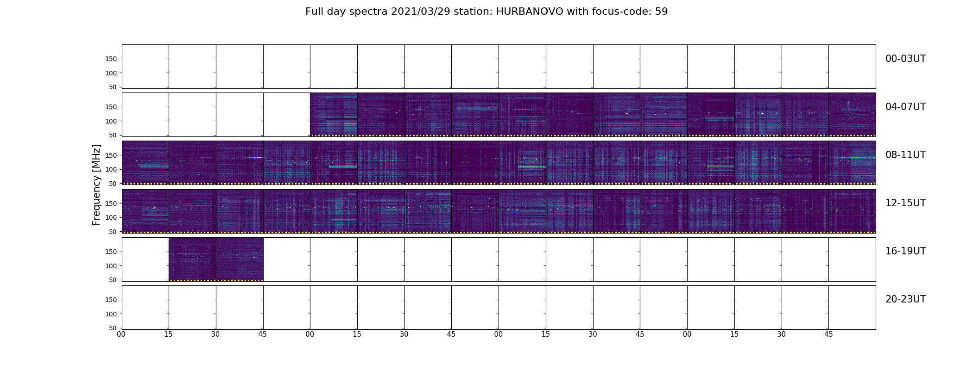Click the 150 tick of the 04-07UT row
973x370 pixels.
pos(111,107)
